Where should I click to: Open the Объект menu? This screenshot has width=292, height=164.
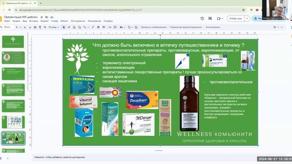coord(64,21)
